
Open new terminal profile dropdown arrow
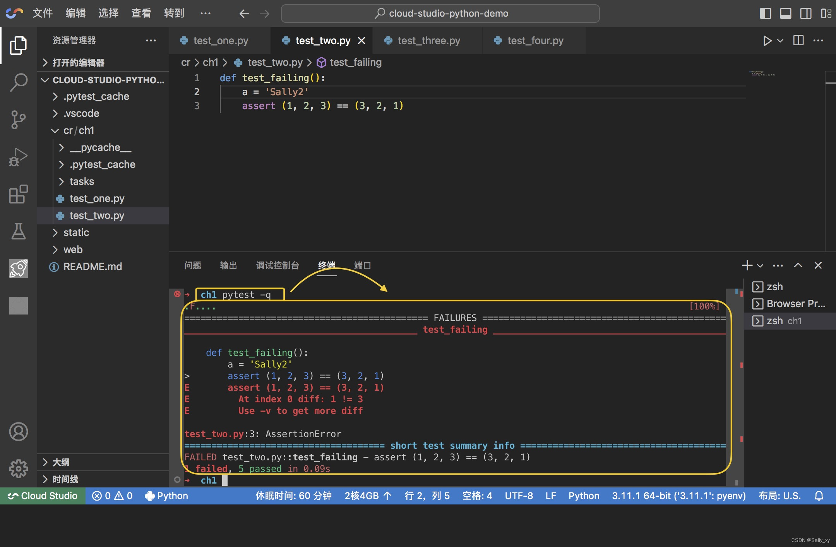click(x=760, y=266)
